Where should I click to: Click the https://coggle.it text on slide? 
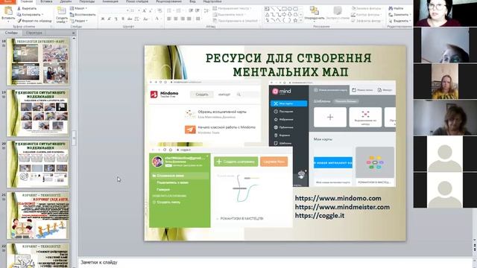(x=320, y=216)
